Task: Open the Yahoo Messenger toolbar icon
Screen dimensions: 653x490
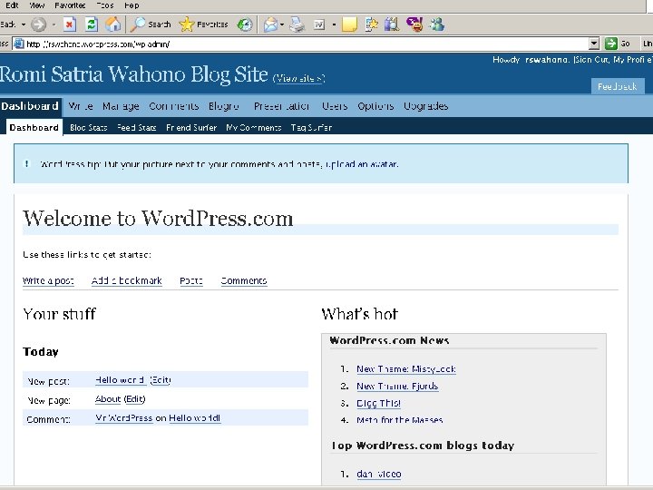Action: [414, 24]
